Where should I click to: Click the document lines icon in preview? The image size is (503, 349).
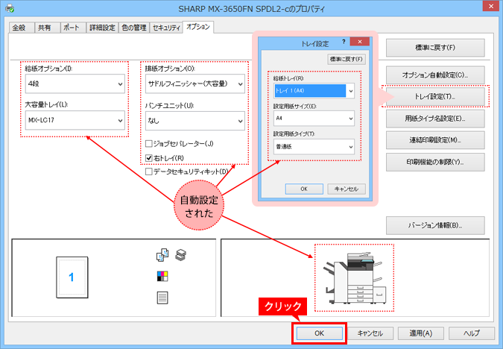[x=162, y=298]
